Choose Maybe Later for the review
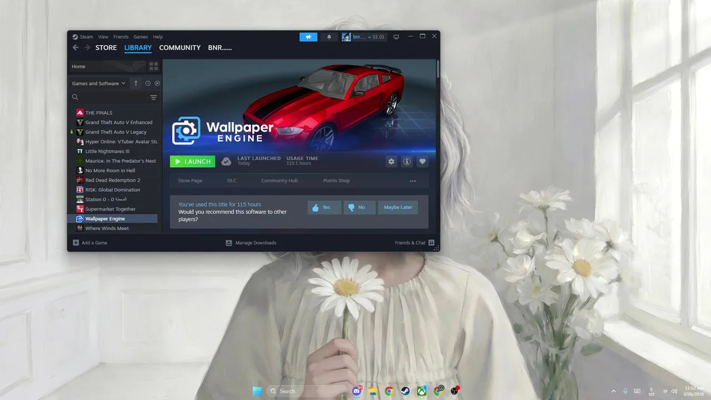 [x=398, y=207]
